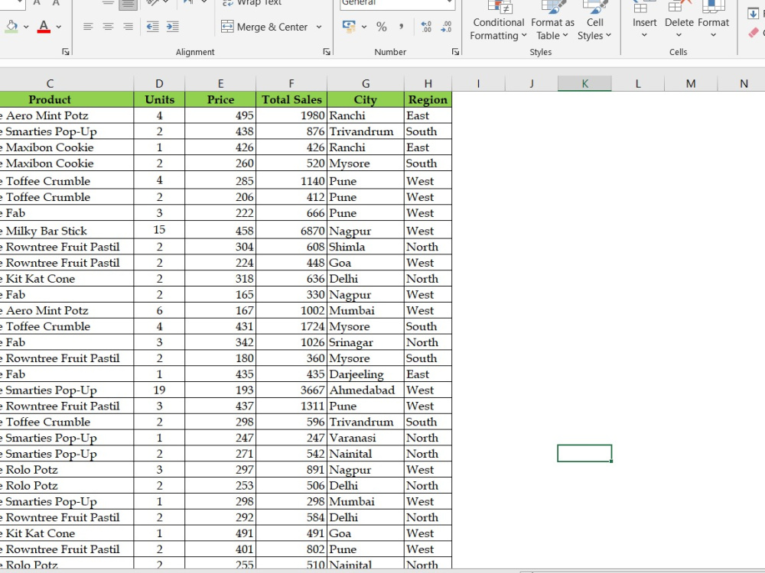Select the Units header cell
This screenshot has height=573, width=765.
click(x=160, y=99)
